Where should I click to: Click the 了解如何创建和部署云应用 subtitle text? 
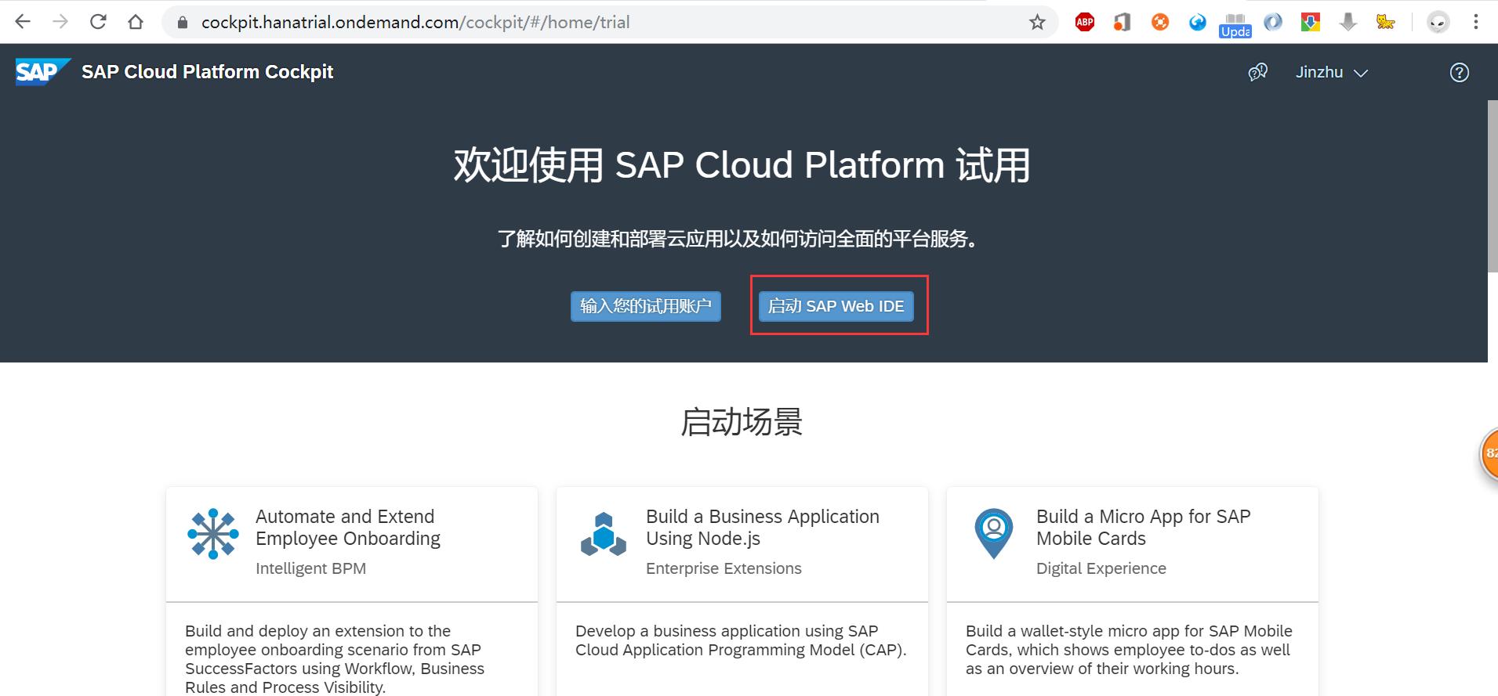[x=738, y=239]
